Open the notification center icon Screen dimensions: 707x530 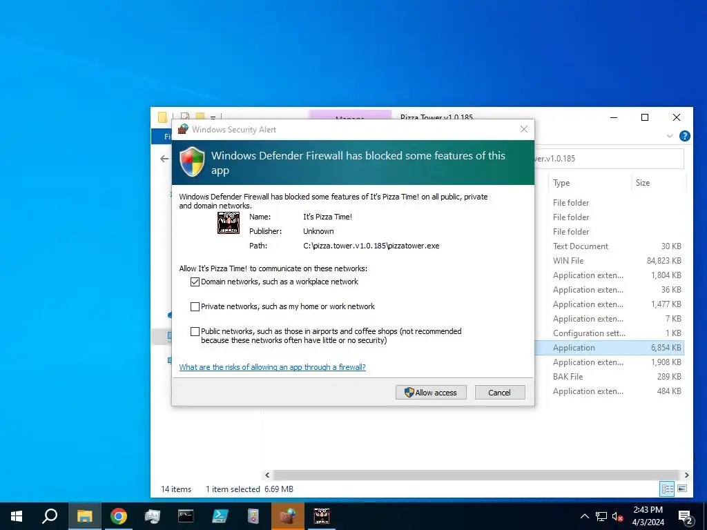685,517
